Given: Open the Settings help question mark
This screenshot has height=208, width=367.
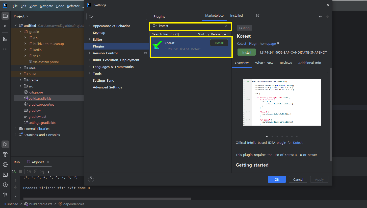Looking at the screenshot, I should pos(91,179).
